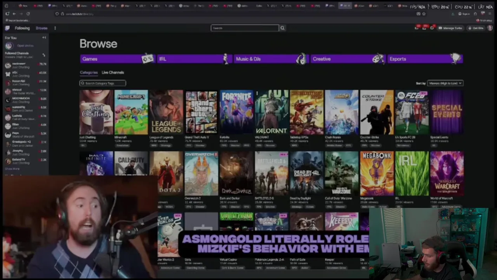Click the Open stories avatar in the sidebar
497x280 pixels.
9,45
